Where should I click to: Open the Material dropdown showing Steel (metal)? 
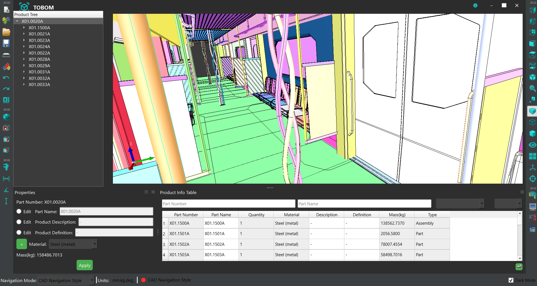[73, 244]
